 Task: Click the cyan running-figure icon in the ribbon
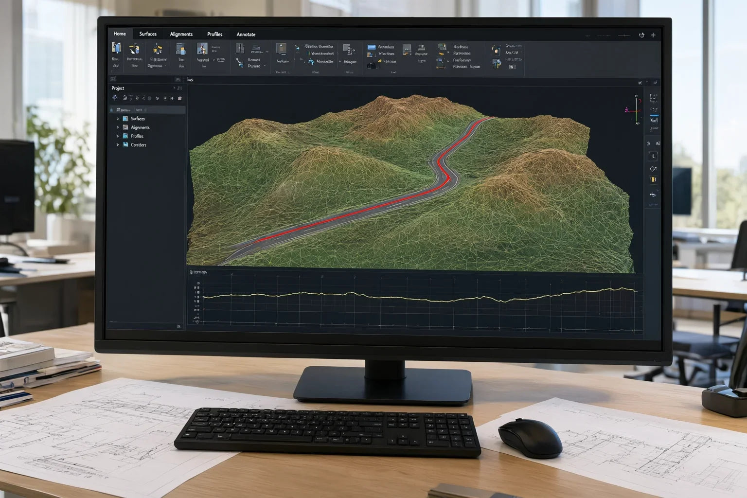[x=311, y=62]
